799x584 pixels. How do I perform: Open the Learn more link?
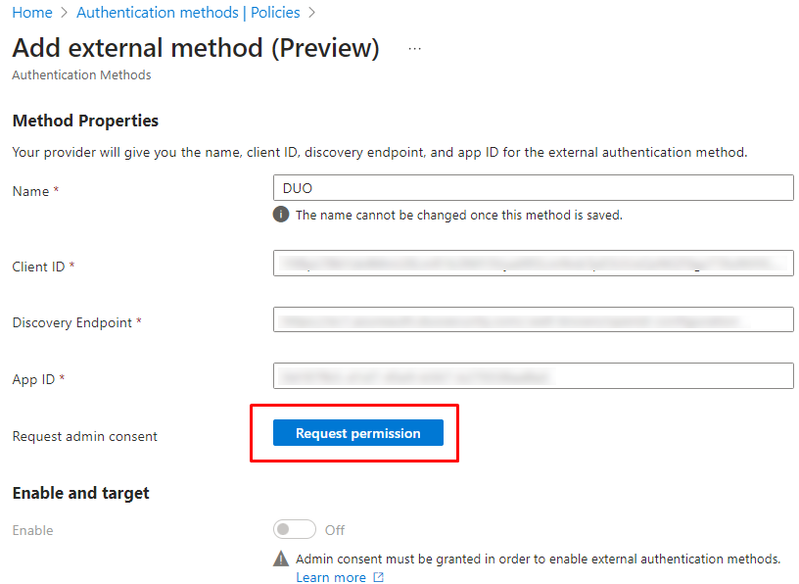(331, 578)
